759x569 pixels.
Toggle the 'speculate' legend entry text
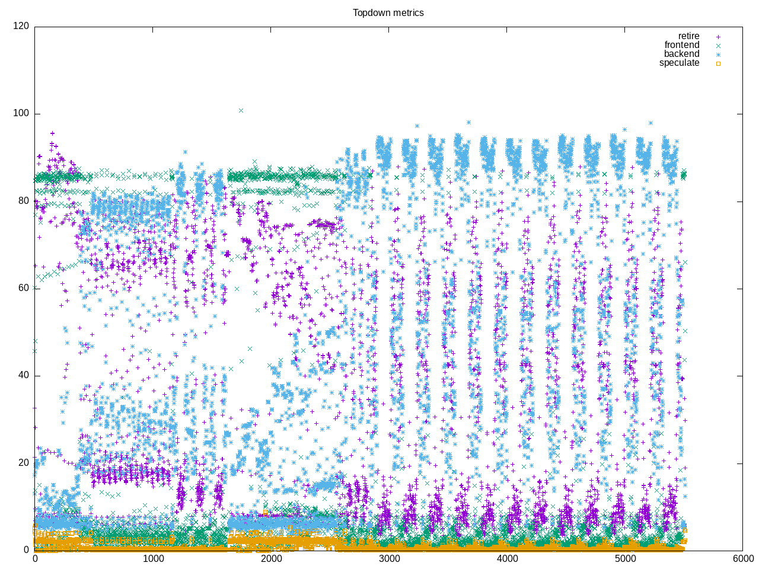(x=679, y=63)
